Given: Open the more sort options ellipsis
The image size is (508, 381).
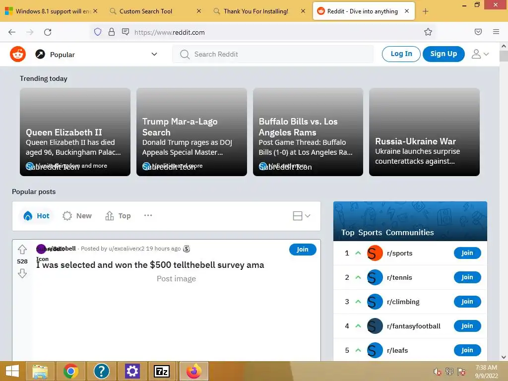Looking at the screenshot, I should click(x=148, y=215).
